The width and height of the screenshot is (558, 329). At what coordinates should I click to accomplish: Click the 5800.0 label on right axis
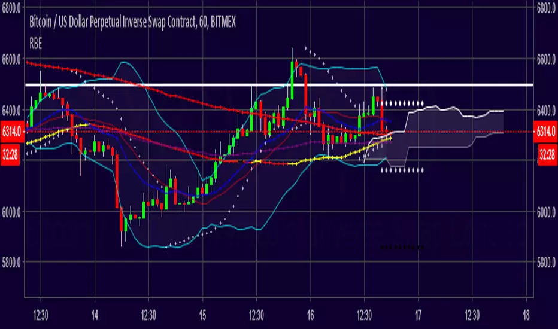click(546, 263)
